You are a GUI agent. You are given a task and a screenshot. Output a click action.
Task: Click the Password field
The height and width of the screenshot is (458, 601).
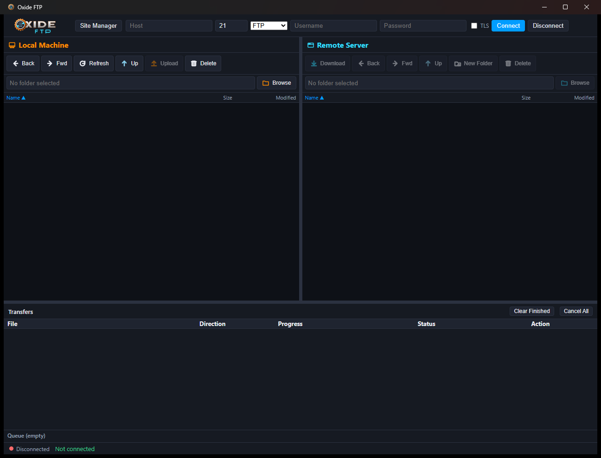(x=423, y=25)
